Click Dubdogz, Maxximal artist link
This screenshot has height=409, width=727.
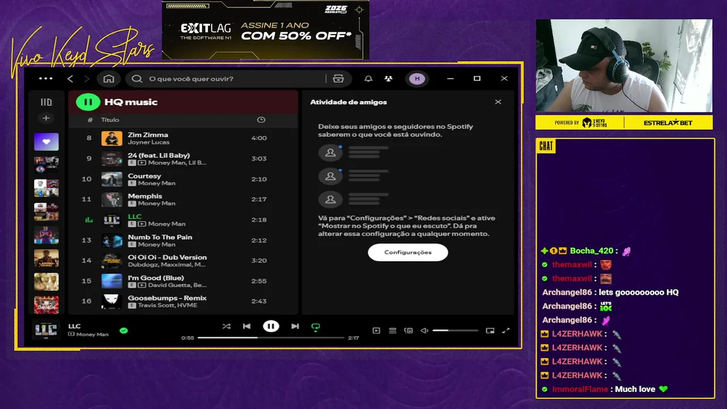167,265
